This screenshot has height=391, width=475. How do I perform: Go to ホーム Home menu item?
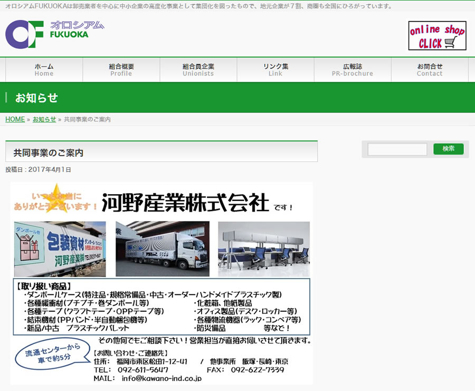tap(44, 70)
